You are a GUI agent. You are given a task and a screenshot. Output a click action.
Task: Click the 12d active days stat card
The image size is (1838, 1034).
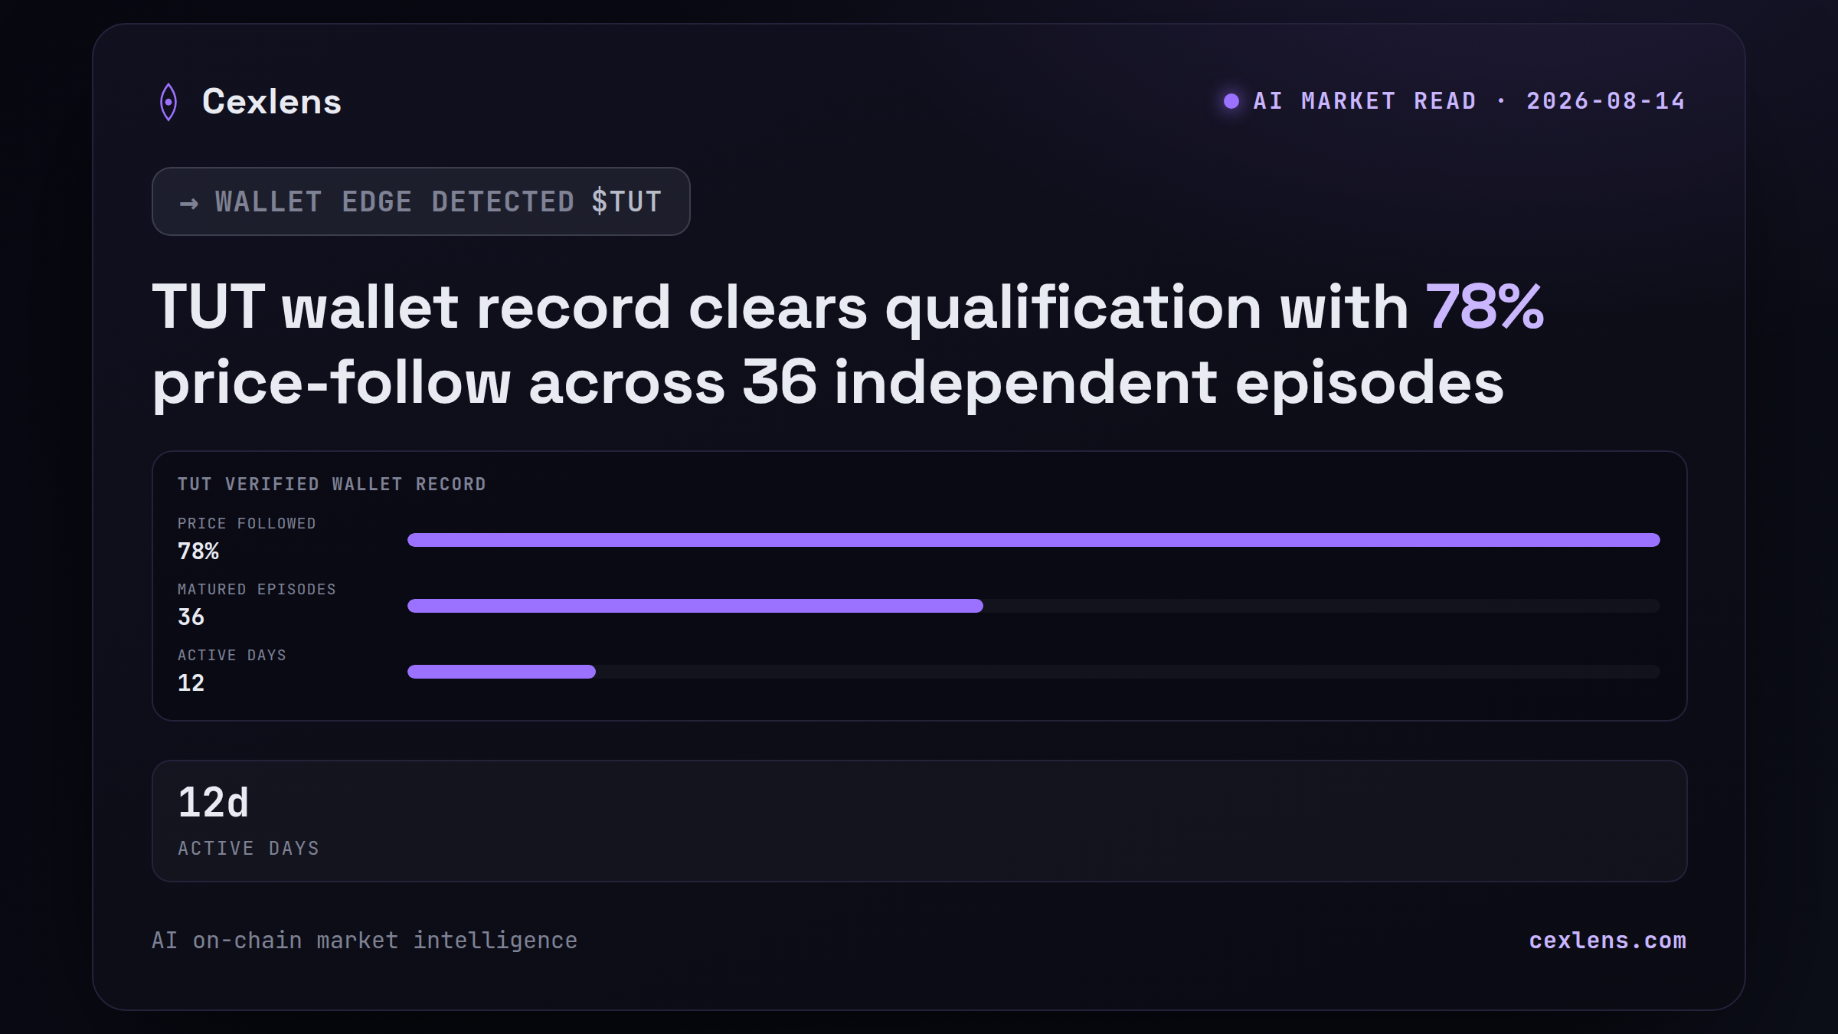(x=920, y=821)
